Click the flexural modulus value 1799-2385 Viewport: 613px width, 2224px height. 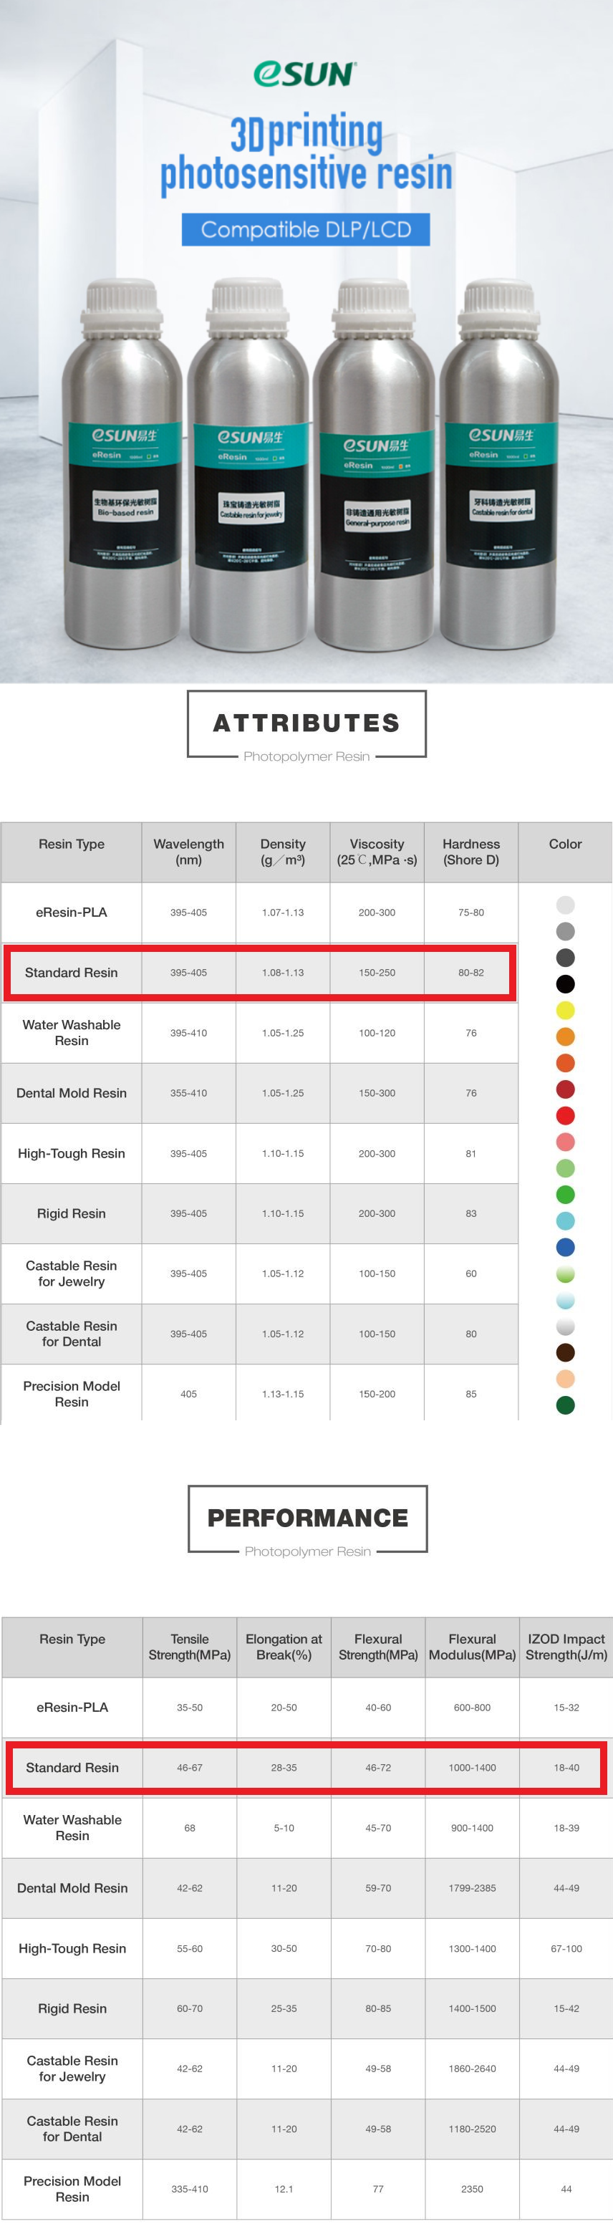472,1888
